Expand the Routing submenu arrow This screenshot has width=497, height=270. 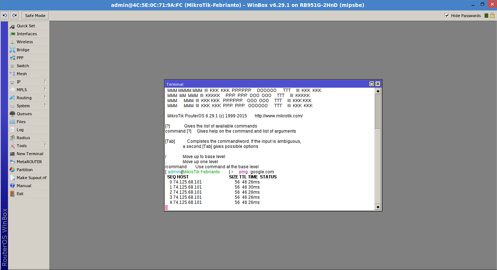point(45,97)
